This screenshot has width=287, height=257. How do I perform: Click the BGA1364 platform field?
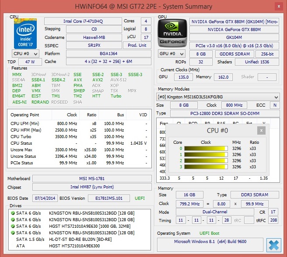(108, 54)
